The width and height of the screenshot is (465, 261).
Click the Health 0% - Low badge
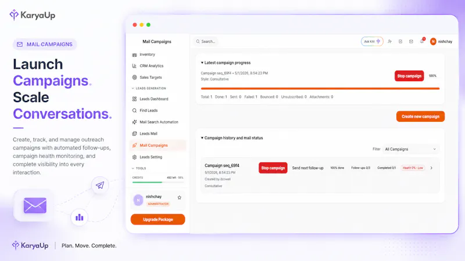(413, 168)
